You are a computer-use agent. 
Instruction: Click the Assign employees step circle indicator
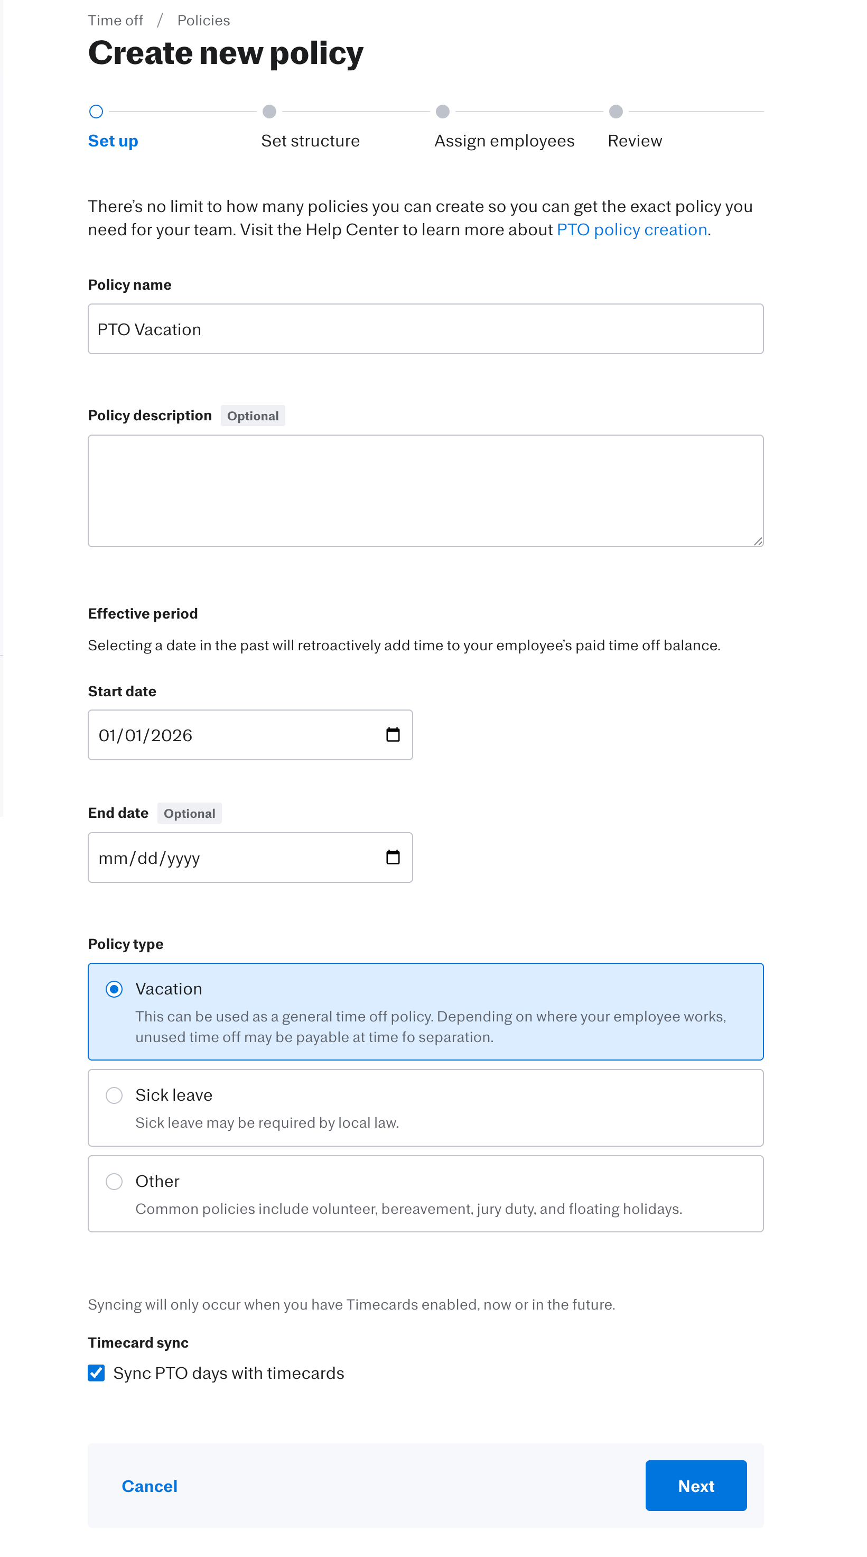click(443, 111)
